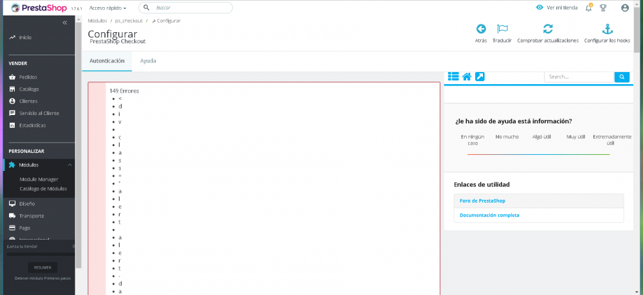Click the eye icon beside Ver mi tienda
The image size is (643, 295).
pos(539,8)
